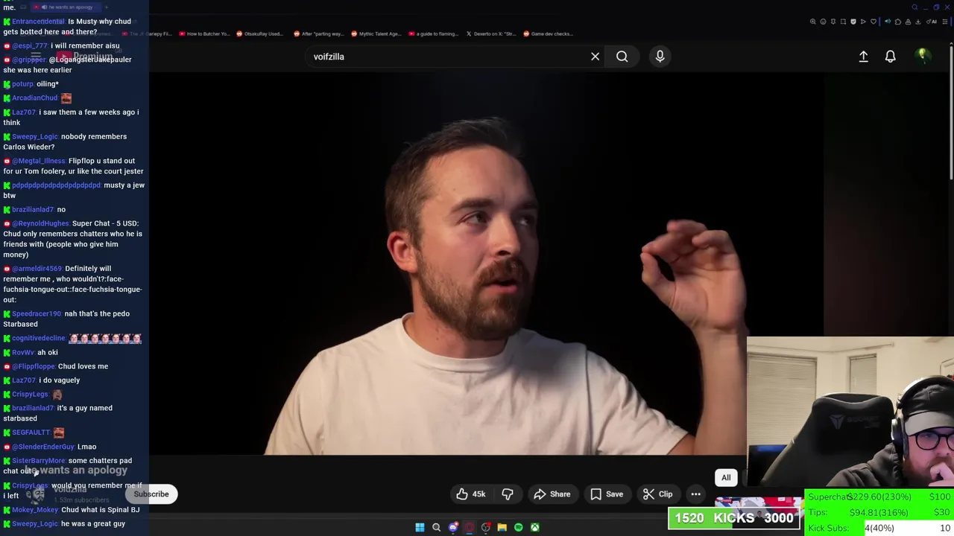954x536 pixels.
Task: Click chat username SEGFAULTT
Action: click(x=31, y=433)
